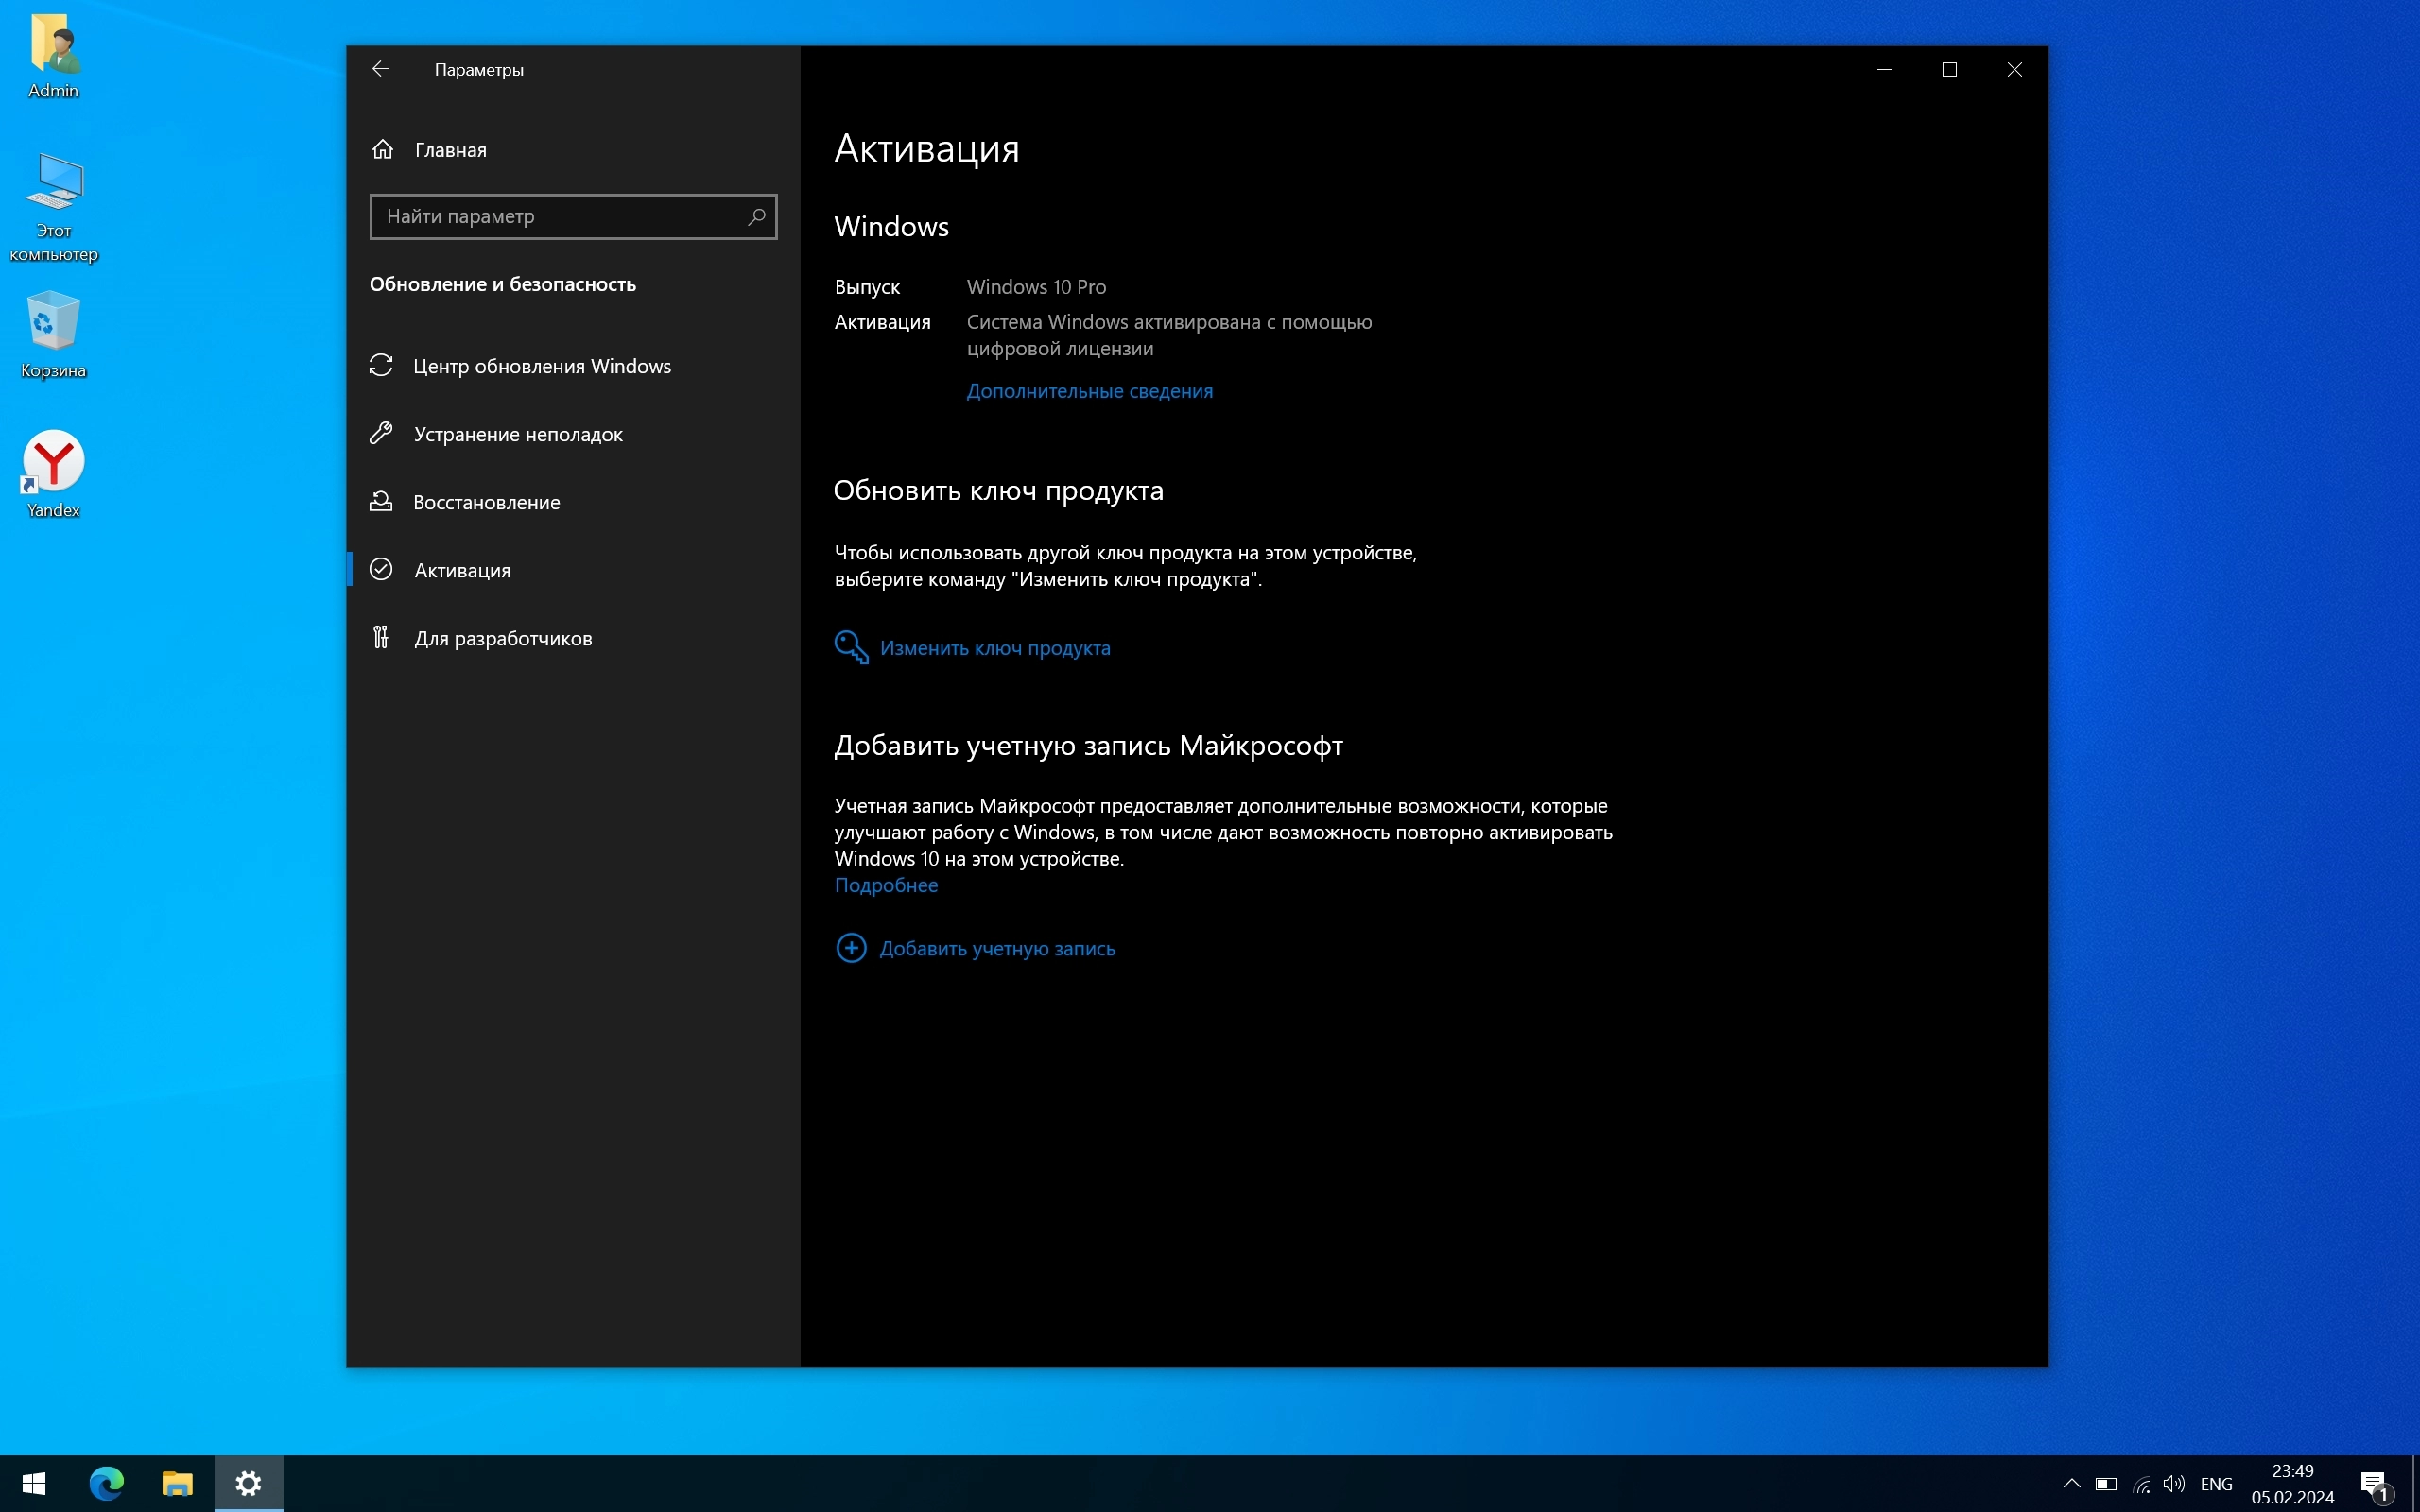Show hidden tray icons chevron
Image resolution: width=2420 pixels, height=1512 pixels.
(x=2071, y=1483)
